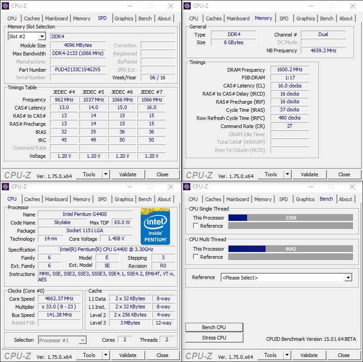
Task: Click the Memory Size 8 GBytes value
Action: (234, 42)
